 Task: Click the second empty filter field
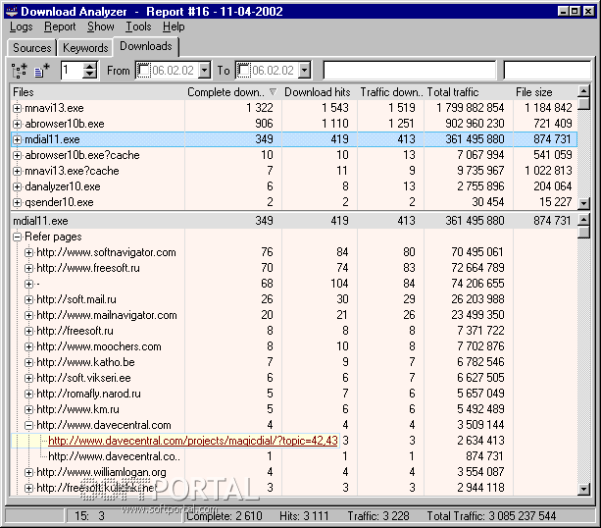tap(547, 71)
